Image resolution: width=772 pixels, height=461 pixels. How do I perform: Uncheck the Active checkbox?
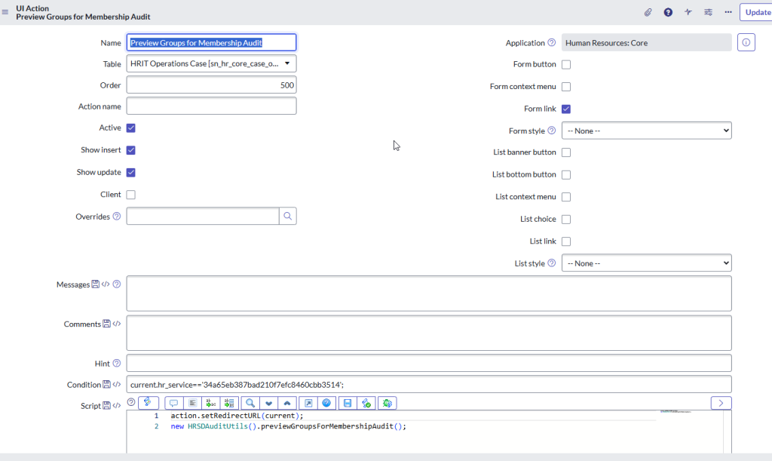(131, 128)
